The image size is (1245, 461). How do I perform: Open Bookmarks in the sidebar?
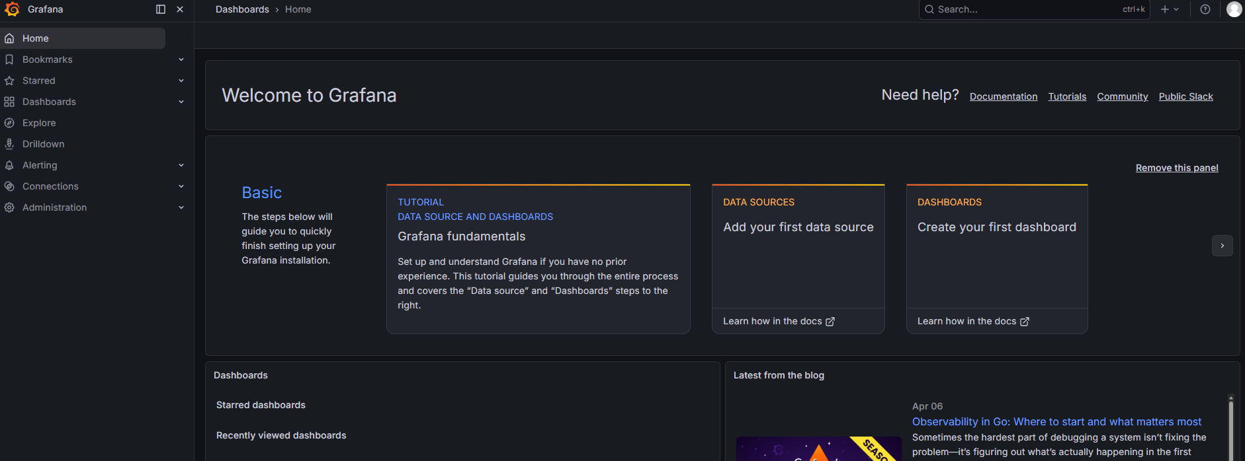coord(48,59)
